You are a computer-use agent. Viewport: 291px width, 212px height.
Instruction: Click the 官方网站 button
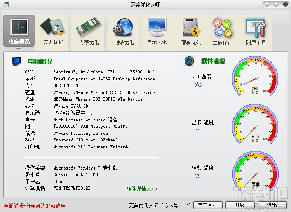click(x=208, y=205)
